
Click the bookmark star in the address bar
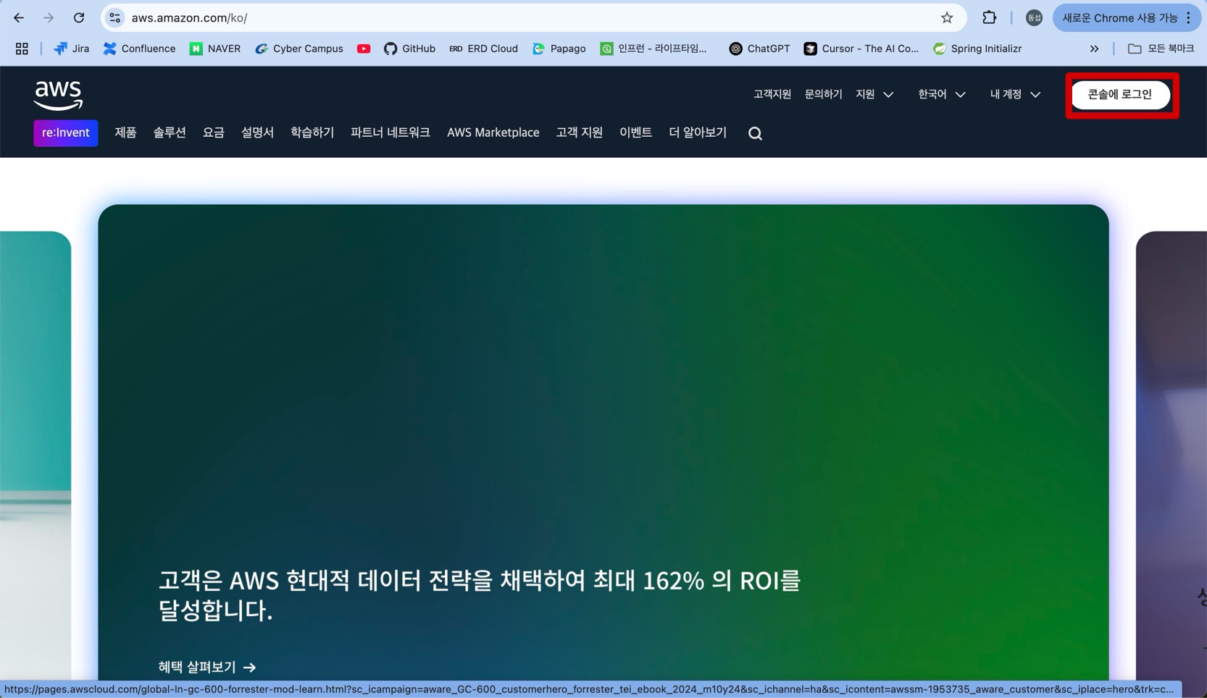[x=946, y=17]
